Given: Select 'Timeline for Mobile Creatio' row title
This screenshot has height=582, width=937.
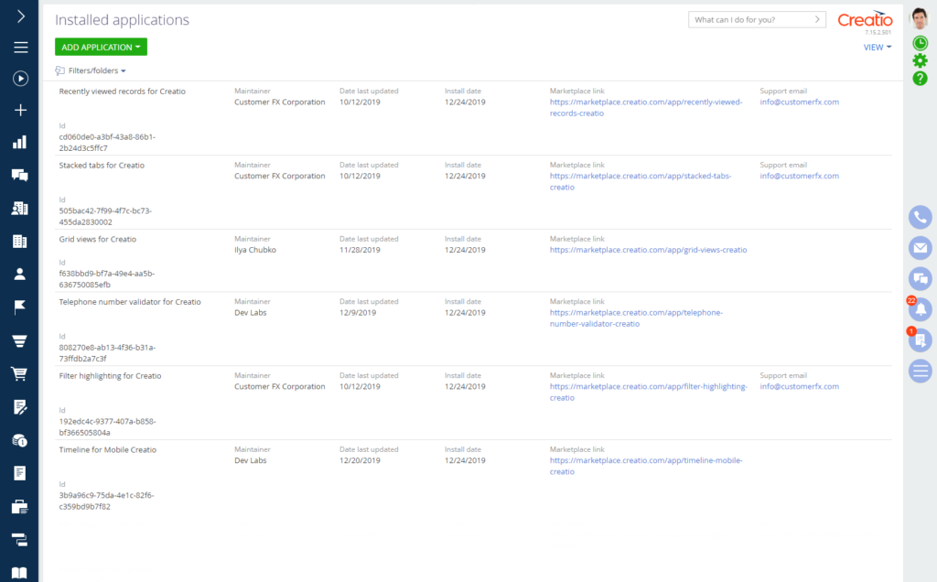Looking at the screenshot, I should pyautogui.click(x=108, y=450).
